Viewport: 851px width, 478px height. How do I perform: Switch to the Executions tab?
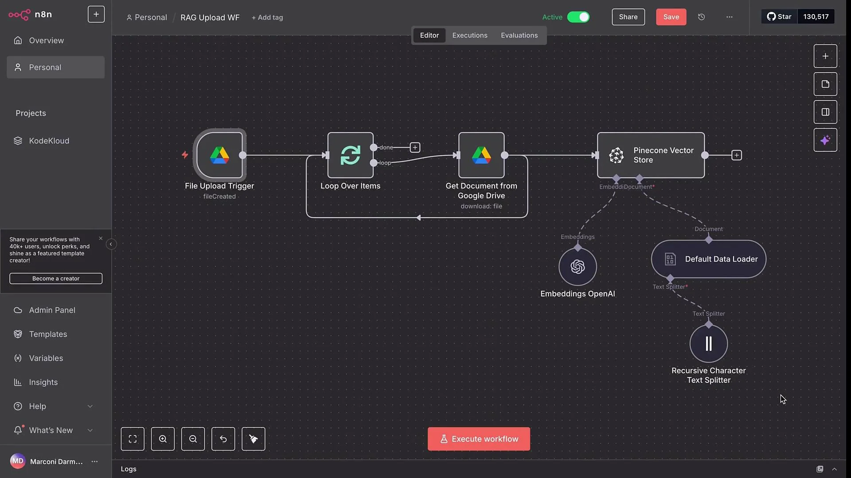tap(469, 35)
